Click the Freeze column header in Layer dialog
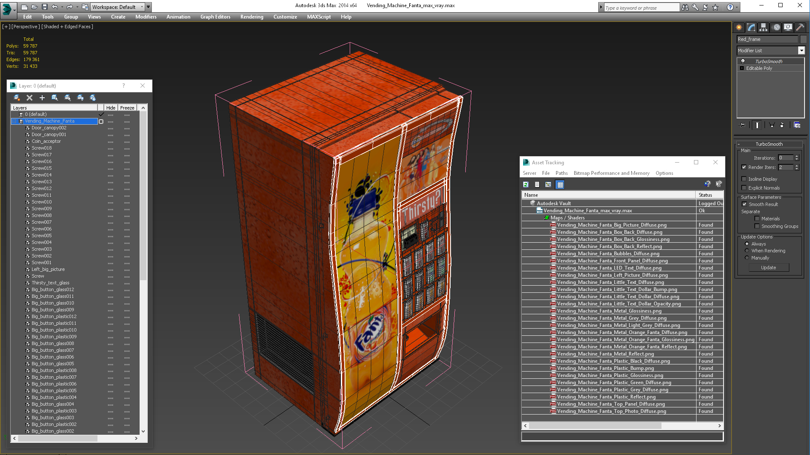Screen dimensions: 810x455 click(x=127, y=108)
